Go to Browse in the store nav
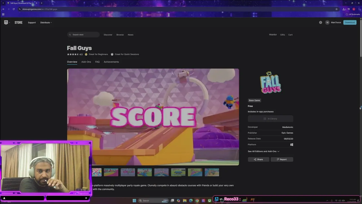This screenshot has width=362, height=204. [x=120, y=35]
